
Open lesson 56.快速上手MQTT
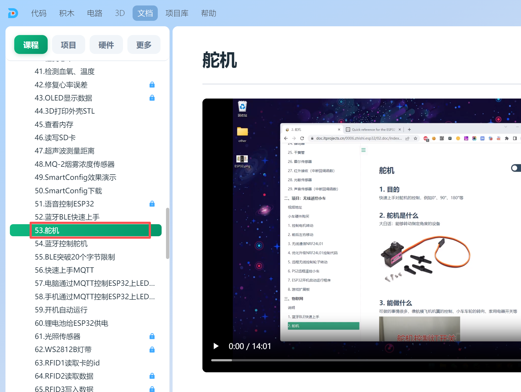(x=64, y=270)
